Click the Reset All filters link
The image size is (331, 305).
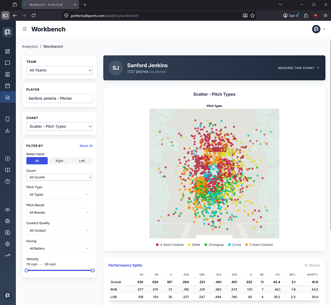[86, 146]
